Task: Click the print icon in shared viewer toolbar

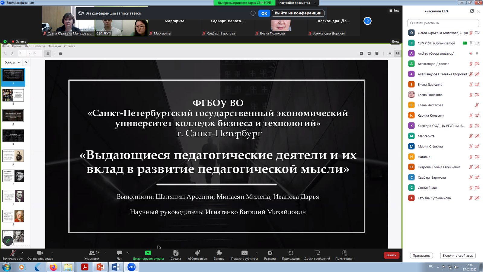Action: [60, 53]
